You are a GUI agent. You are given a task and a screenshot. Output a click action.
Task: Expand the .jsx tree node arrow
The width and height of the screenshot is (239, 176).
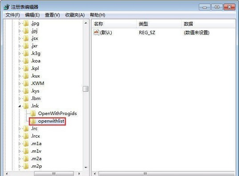(20, 38)
